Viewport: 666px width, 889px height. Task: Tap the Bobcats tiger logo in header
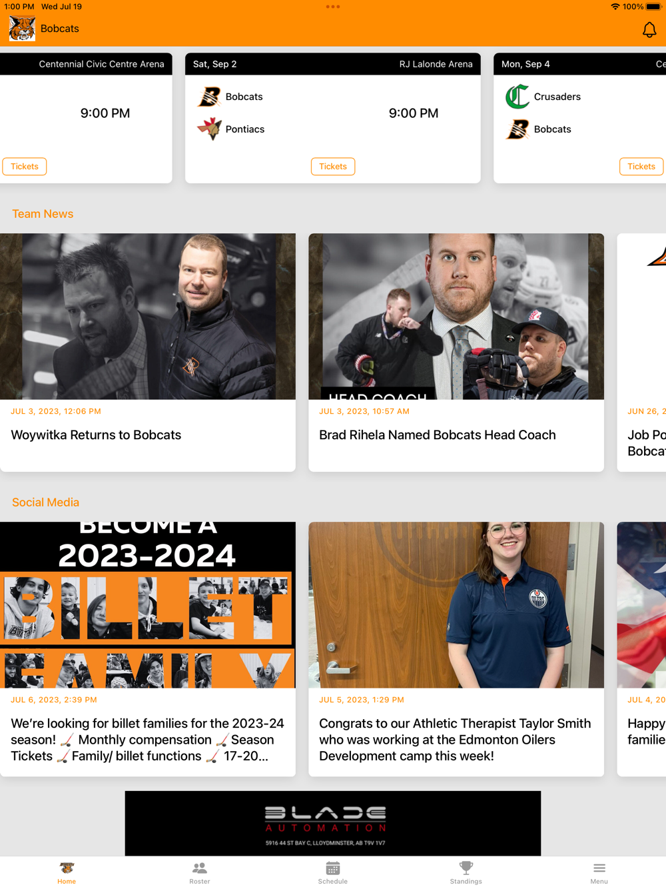(22, 29)
